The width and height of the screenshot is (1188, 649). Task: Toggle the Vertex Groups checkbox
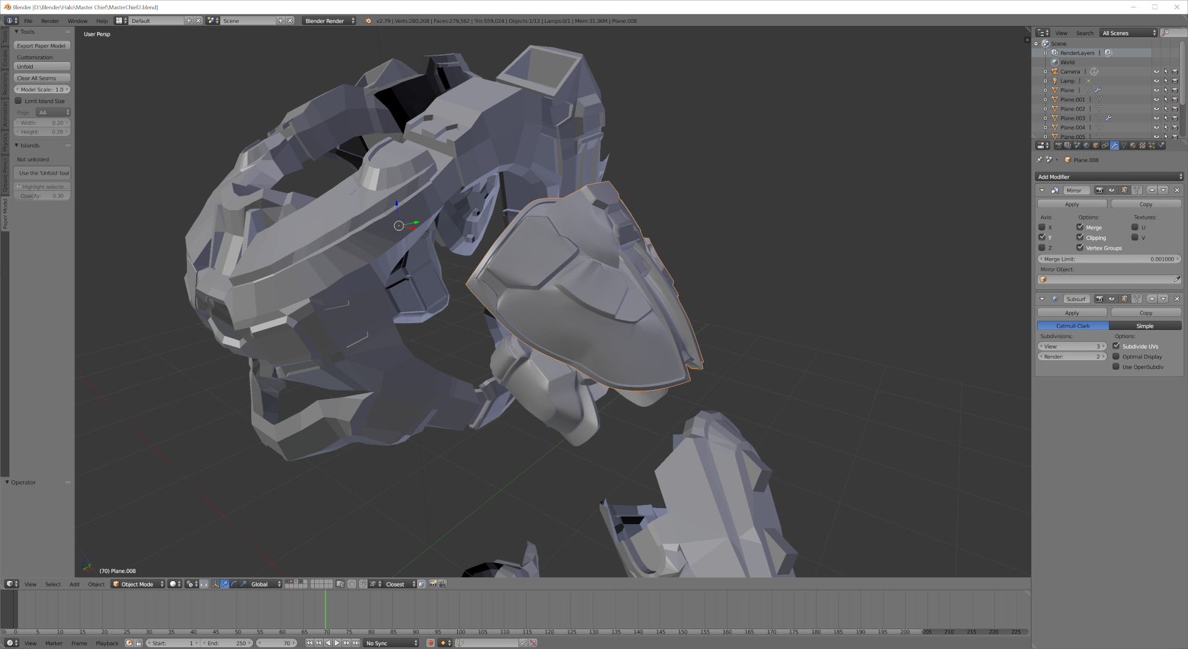tap(1080, 248)
